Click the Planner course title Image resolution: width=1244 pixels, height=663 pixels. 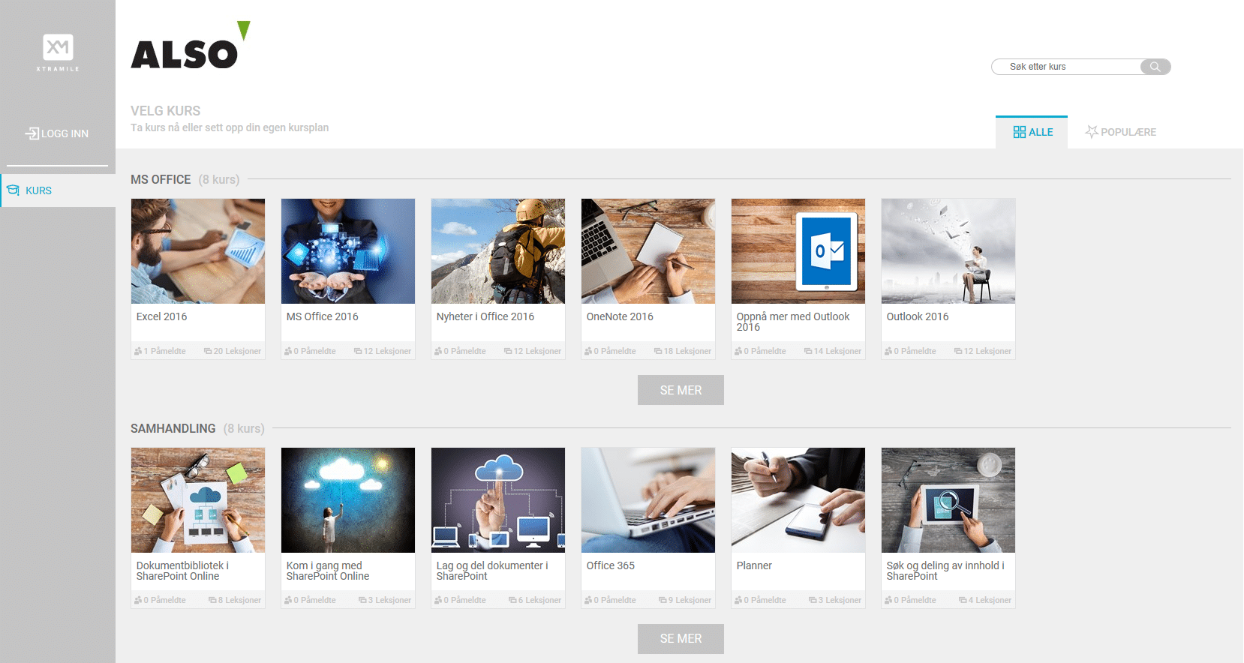pos(754,565)
